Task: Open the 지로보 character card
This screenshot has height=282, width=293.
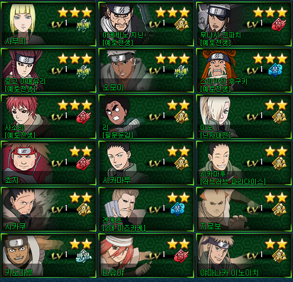Action: [244, 210]
